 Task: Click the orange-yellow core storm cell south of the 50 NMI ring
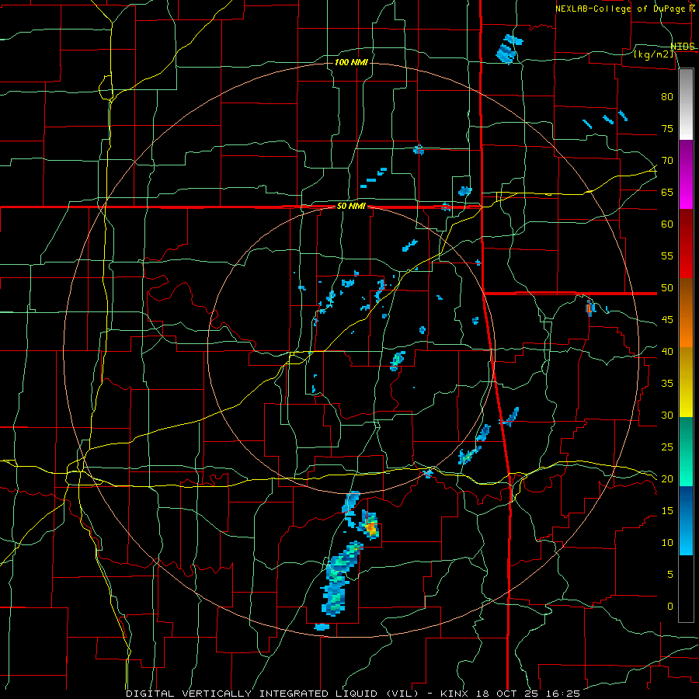370,528
